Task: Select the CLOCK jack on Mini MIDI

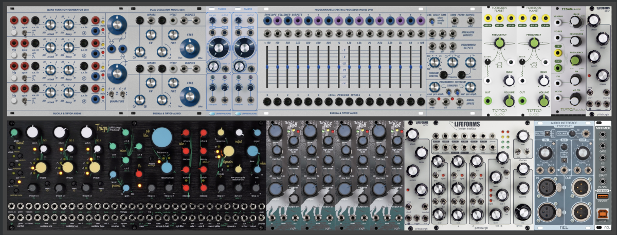Action: (603, 181)
